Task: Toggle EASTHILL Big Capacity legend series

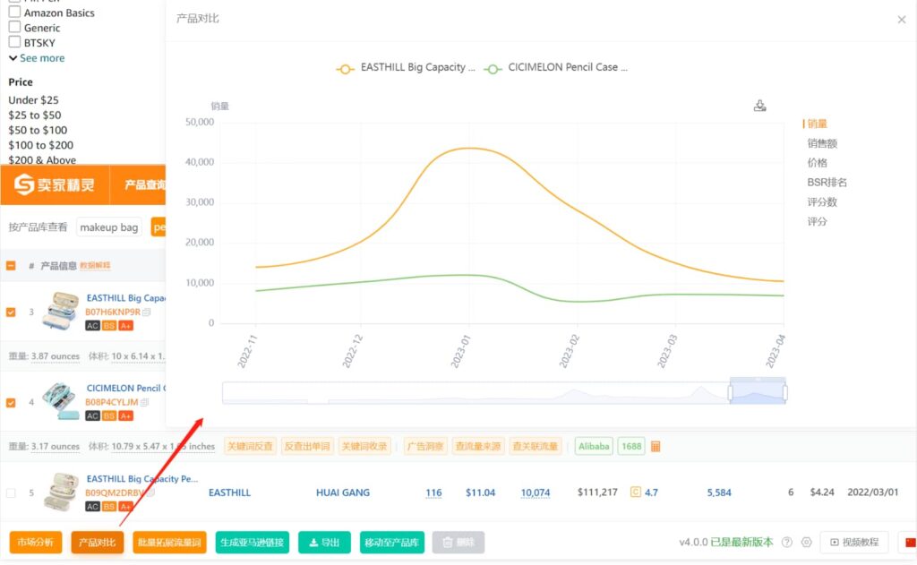Action: pos(406,68)
